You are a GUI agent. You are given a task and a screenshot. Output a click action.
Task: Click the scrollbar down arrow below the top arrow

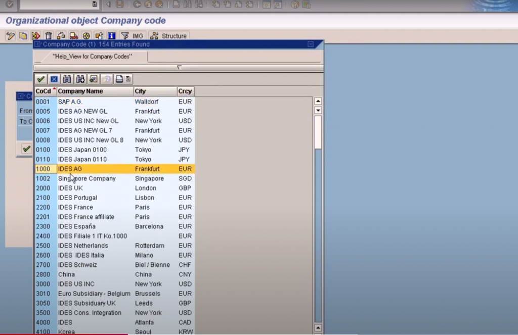[318, 110]
